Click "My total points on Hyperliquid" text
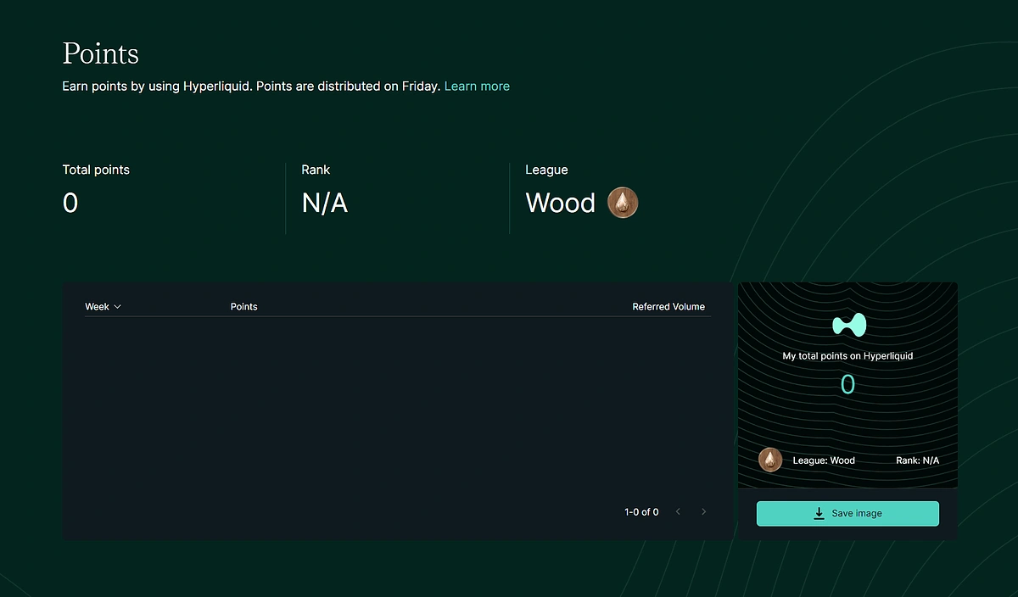The width and height of the screenshot is (1018, 597). [847, 356]
